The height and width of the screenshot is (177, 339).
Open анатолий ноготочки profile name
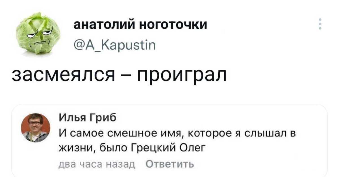140,25
